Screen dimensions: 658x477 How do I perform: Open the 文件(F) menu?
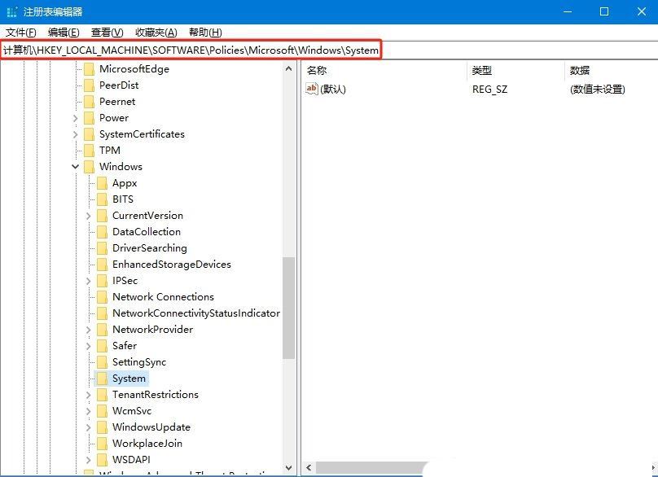(21, 33)
